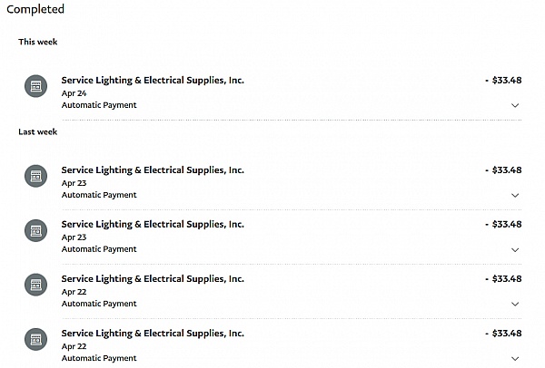Click the Completed section heading
This screenshot has width=545, height=368.
coord(35,10)
